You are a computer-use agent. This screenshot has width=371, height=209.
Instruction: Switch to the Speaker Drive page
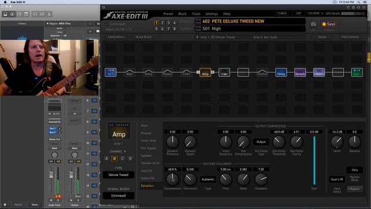coord(150,163)
